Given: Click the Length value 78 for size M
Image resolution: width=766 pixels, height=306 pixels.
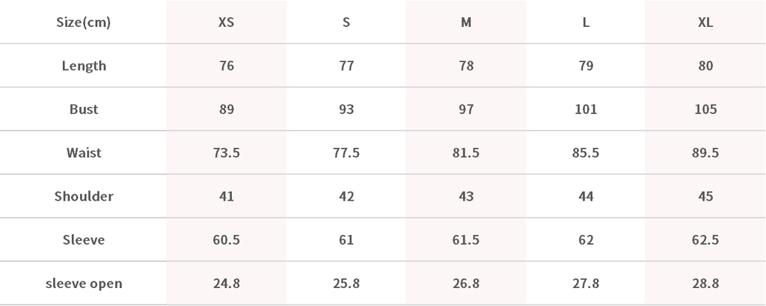Looking at the screenshot, I should 465,66.
